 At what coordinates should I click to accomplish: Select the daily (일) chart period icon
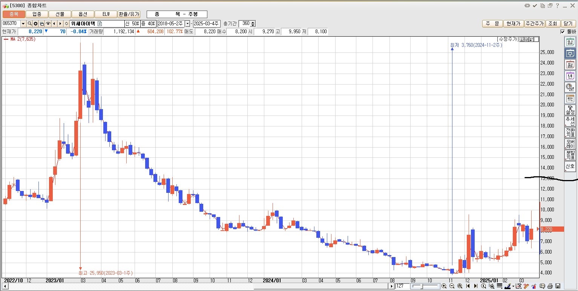[570, 42]
